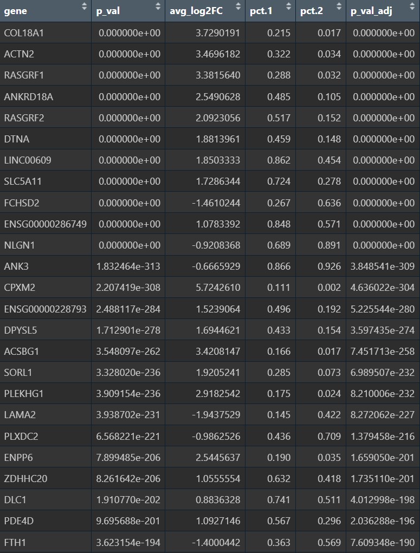Click the sort arrows beside pct.2 header

[x=339, y=6]
